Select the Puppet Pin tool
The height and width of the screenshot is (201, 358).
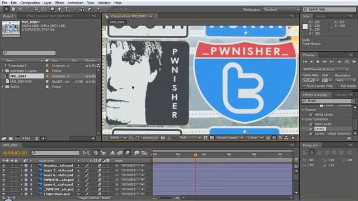[x=98, y=9]
